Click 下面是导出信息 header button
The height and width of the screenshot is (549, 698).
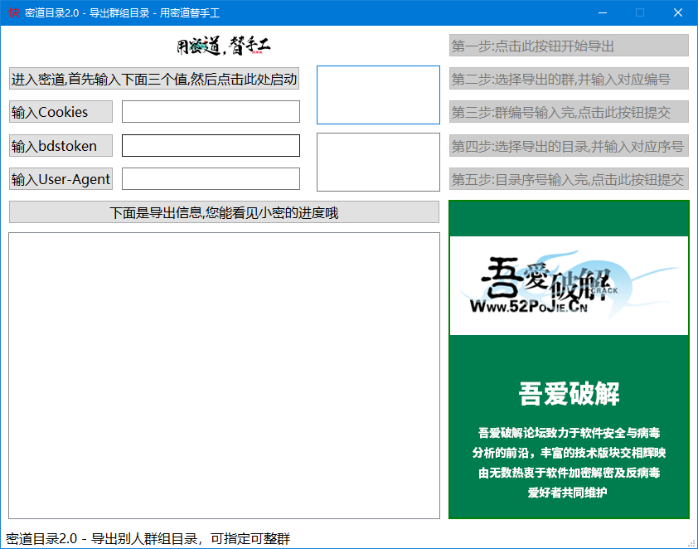pos(224,212)
